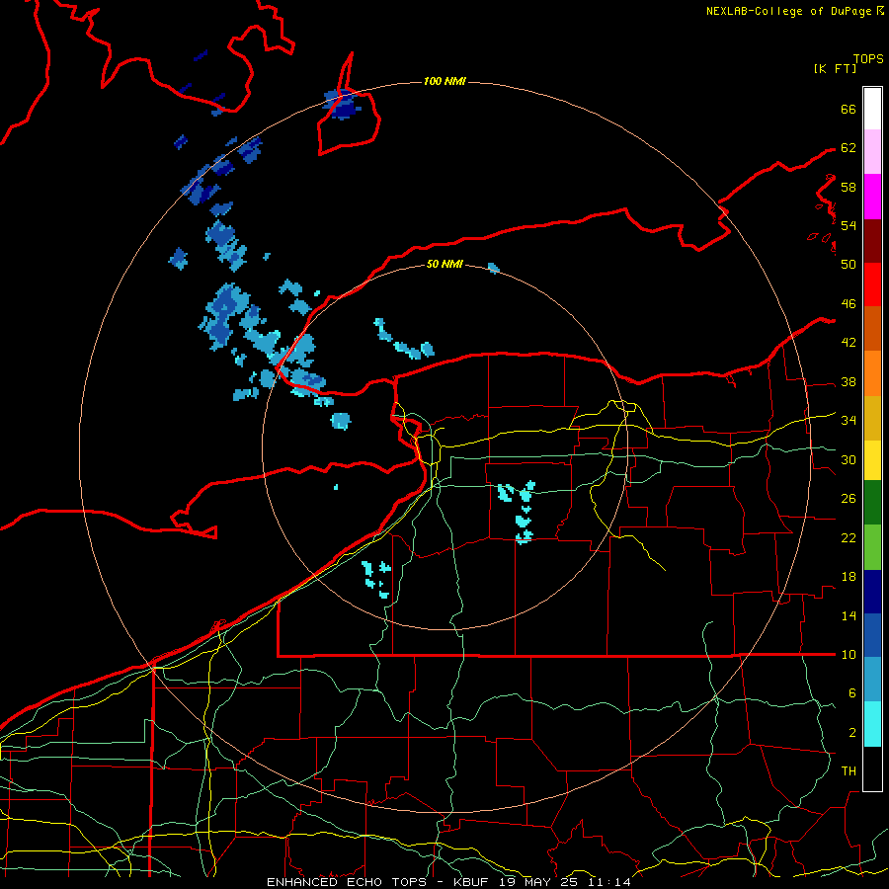Select the light green legend swatch
The width and height of the screenshot is (889, 889).
(x=872, y=547)
